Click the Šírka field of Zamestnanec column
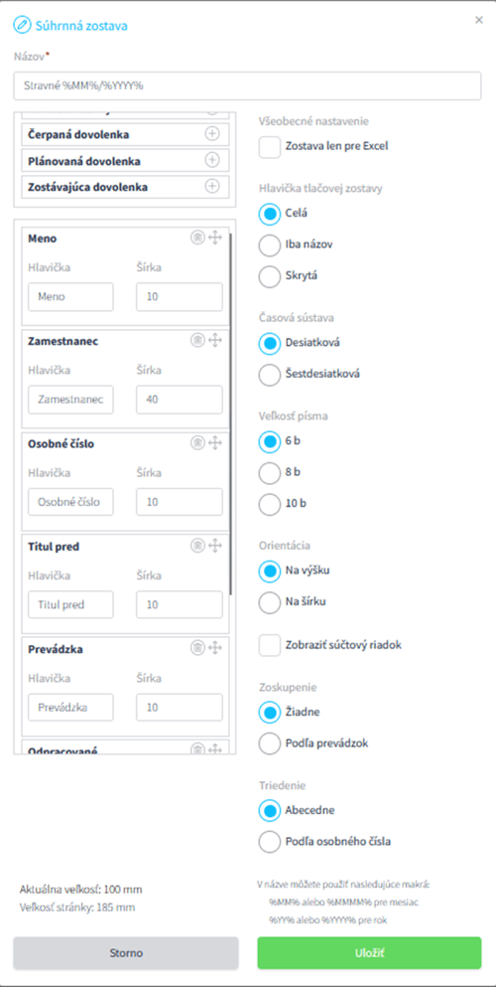Image resolution: width=496 pixels, height=987 pixels. [179, 400]
